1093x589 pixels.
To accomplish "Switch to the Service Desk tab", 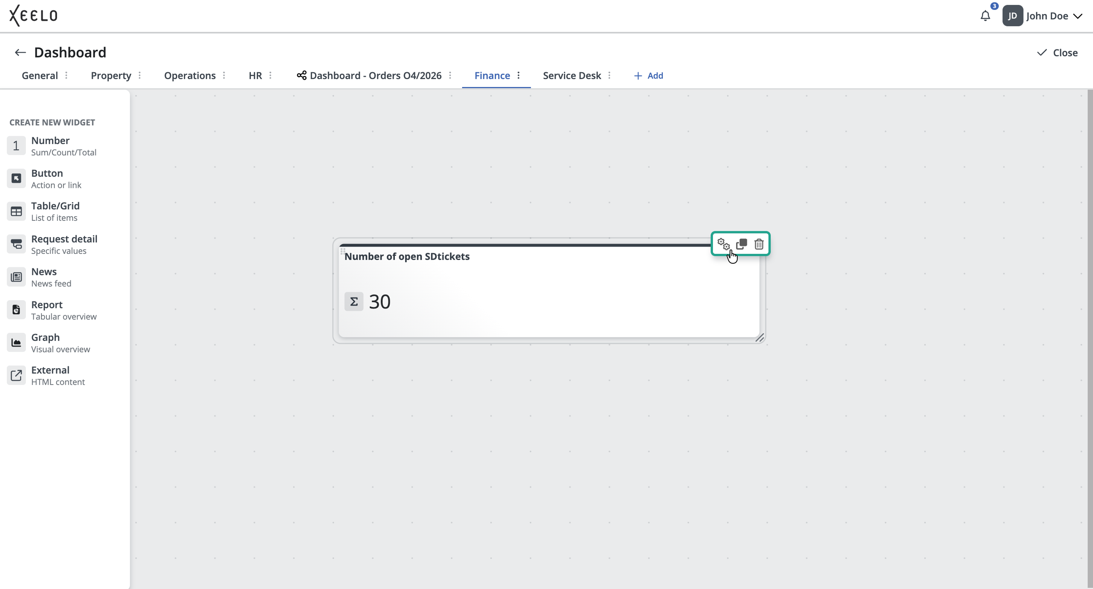I will click(572, 76).
